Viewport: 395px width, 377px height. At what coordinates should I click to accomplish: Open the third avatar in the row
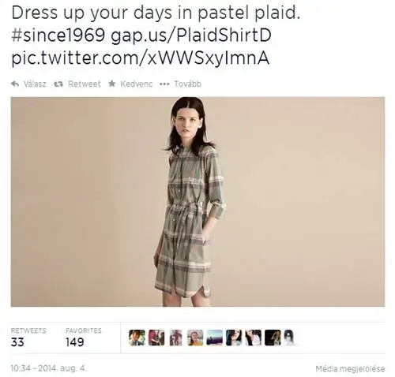(x=175, y=338)
